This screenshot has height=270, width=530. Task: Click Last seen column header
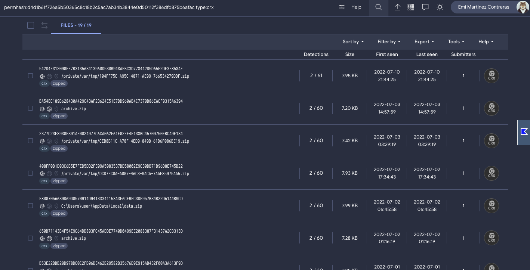coord(427,55)
